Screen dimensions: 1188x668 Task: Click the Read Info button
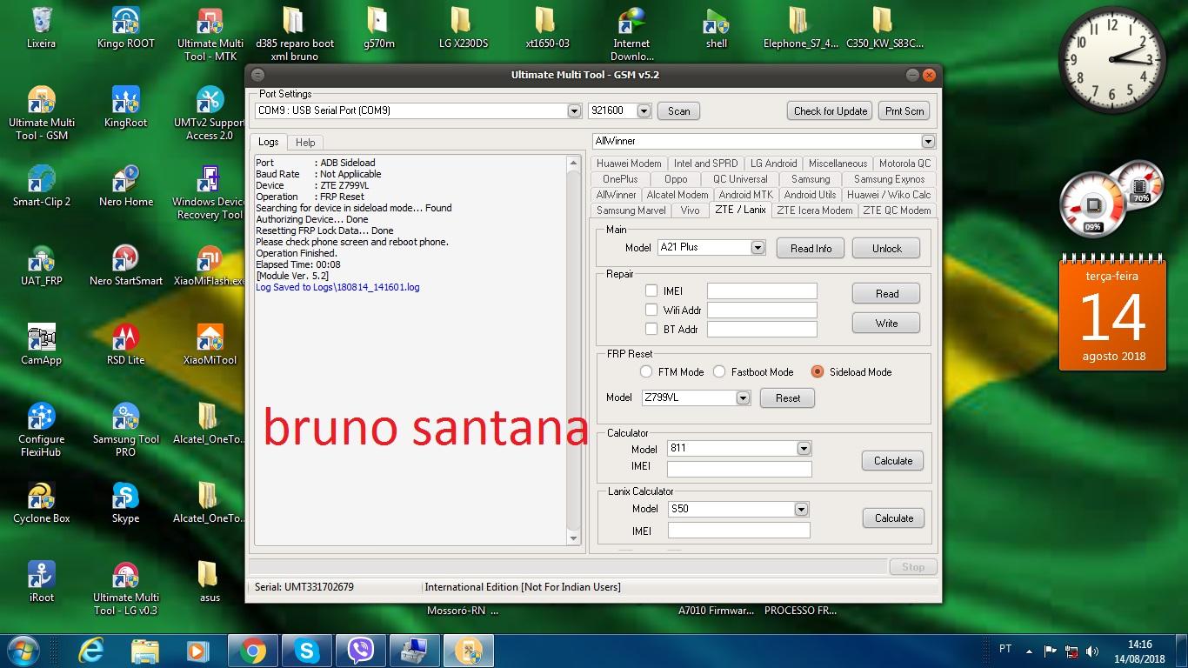(811, 249)
